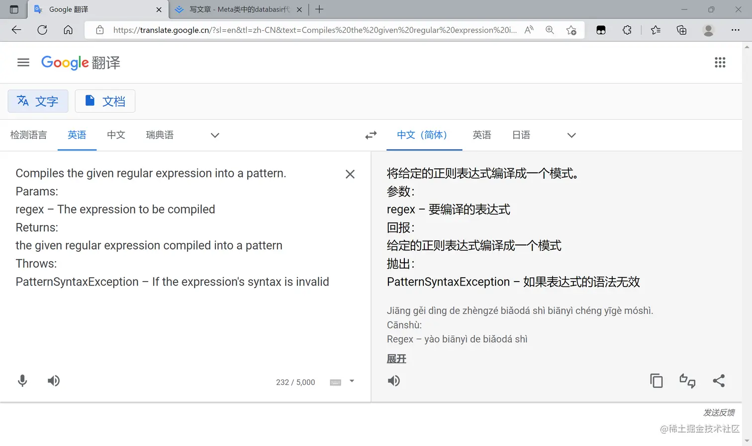Open the browser profile avatar
This screenshot has width=752, height=446.
pos(709,30)
